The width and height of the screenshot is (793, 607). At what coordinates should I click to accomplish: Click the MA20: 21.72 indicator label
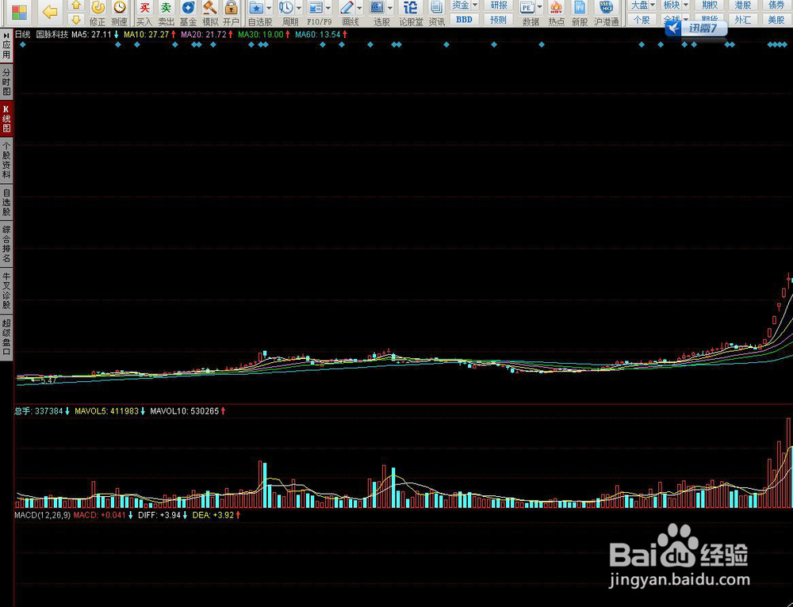(x=203, y=34)
